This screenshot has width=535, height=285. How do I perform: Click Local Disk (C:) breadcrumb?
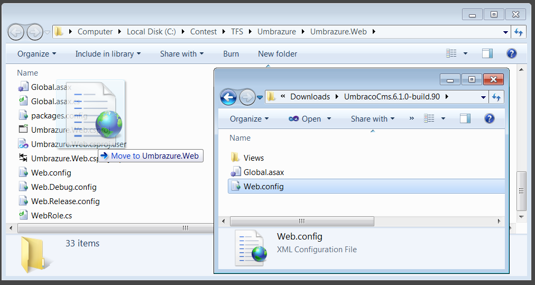152,32
